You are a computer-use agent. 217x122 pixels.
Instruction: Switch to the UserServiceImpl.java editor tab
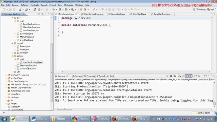tap(94, 14)
